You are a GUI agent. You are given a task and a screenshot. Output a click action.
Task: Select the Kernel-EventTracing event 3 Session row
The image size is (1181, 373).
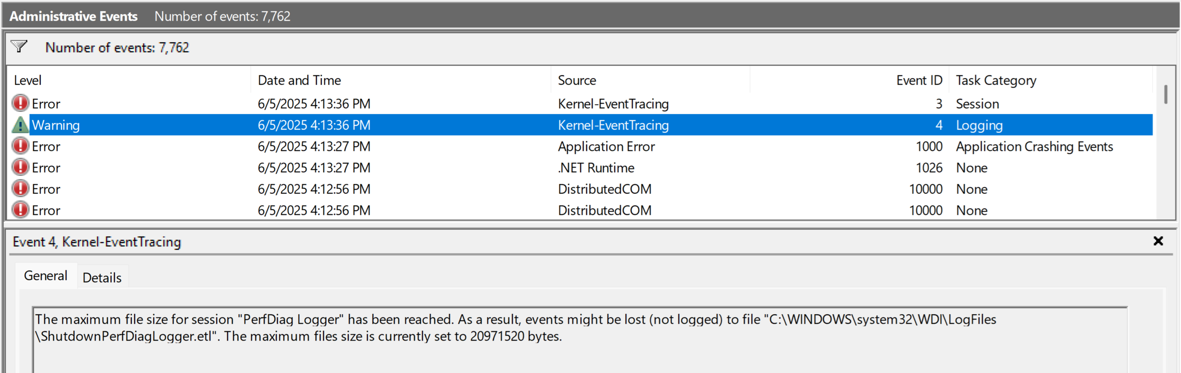tap(612, 104)
